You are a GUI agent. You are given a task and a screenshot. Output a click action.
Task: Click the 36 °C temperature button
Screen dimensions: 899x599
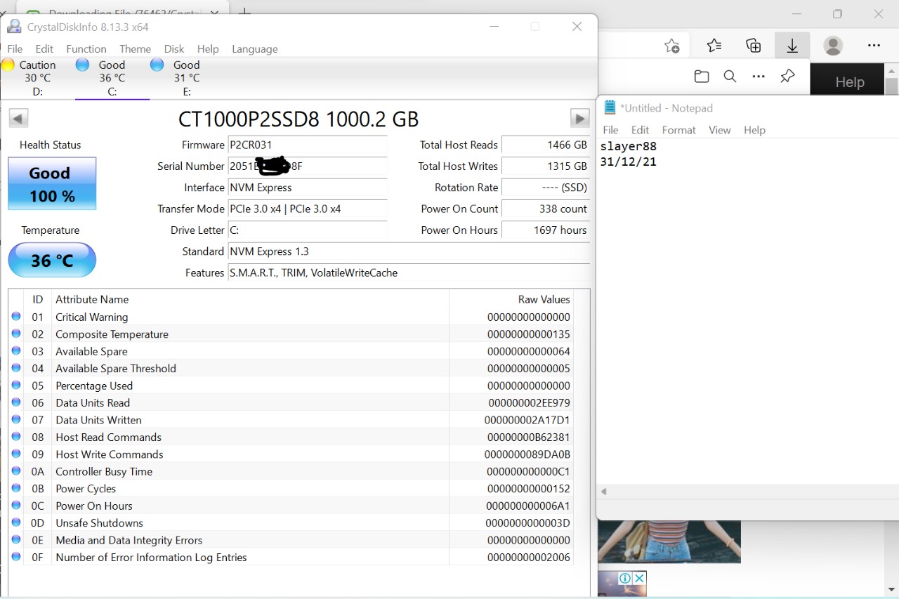point(52,261)
